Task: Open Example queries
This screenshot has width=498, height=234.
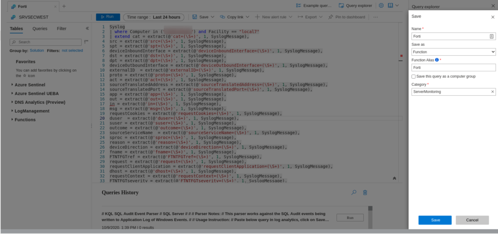Action: [x=314, y=5]
